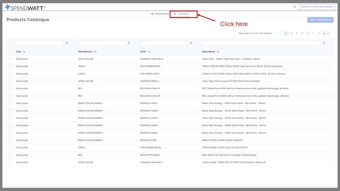Click the filter funnel icon for the Type column
This screenshot has height=191, width=340.
(x=67, y=43)
